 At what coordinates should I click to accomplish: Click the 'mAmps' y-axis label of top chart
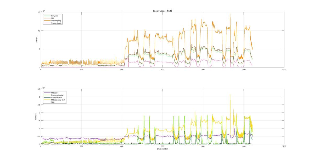37,40
